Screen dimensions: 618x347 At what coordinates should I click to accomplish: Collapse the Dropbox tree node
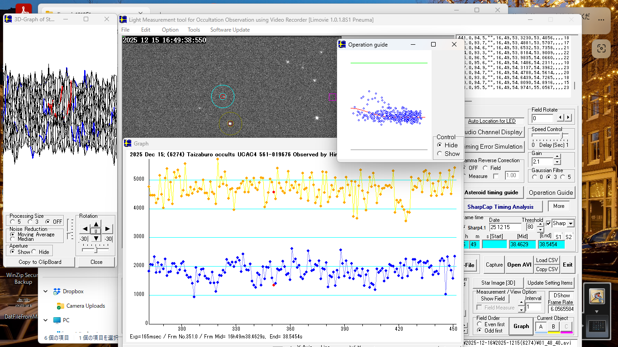point(46,291)
